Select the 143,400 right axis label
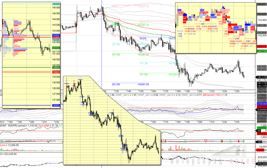This screenshot has height=168, width=267. (x=262, y=20)
